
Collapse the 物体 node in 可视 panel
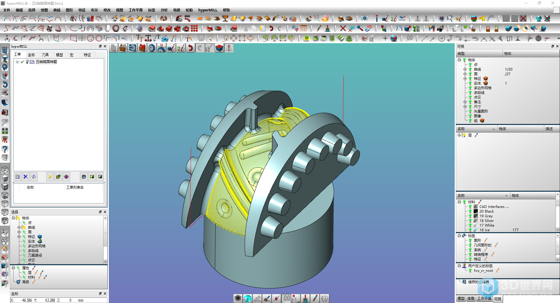(459, 60)
